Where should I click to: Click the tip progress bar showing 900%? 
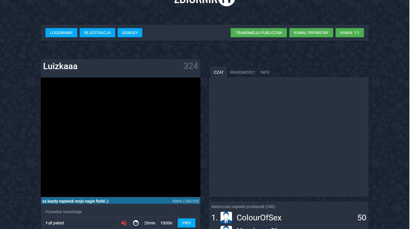[x=120, y=201]
